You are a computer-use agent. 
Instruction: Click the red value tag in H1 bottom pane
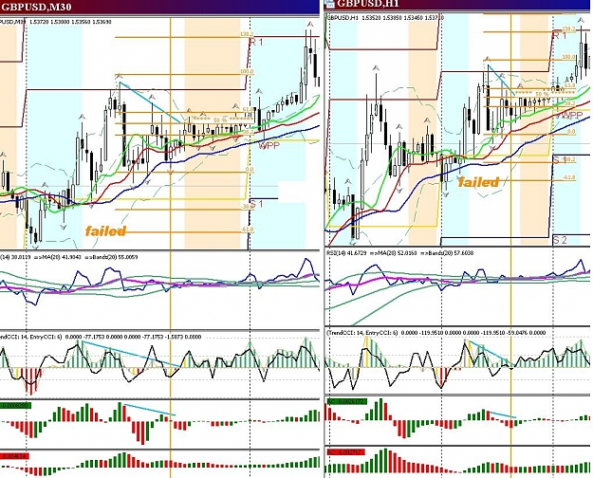click(x=345, y=451)
